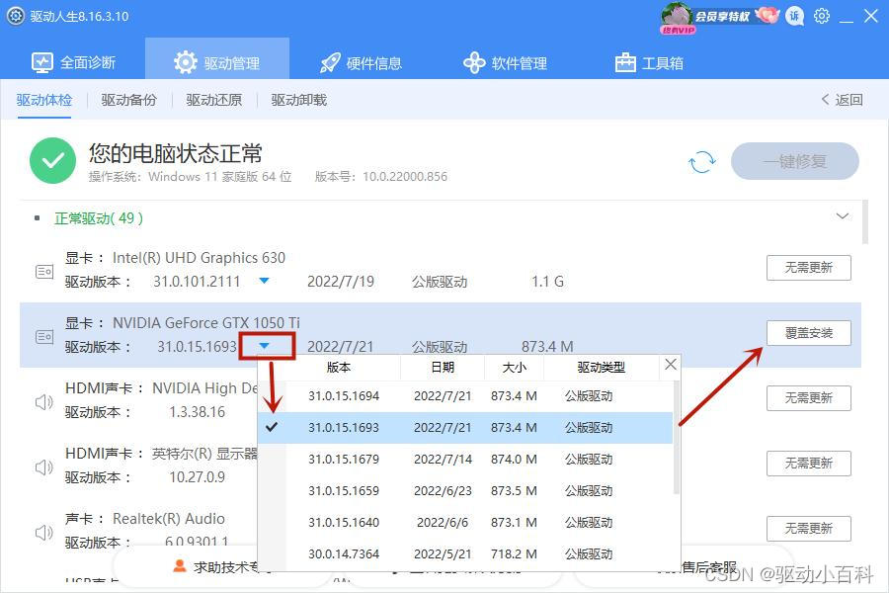Open 工具箱 tab
The width and height of the screenshot is (889, 593).
click(650, 62)
